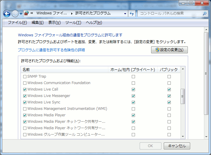
Task: Click the search magnifier icon
Action: pyautogui.click(x=205, y=13)
